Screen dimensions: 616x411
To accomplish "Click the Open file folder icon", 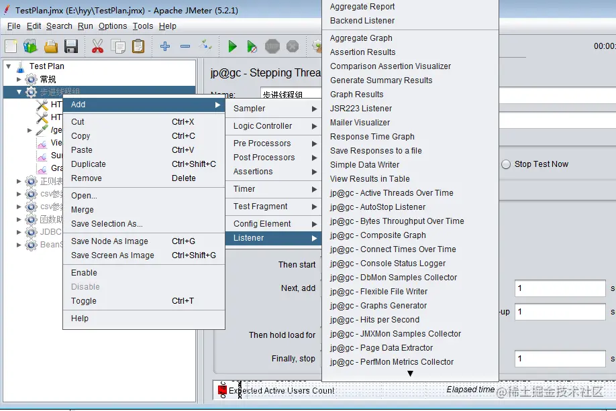I will [51, 46].
